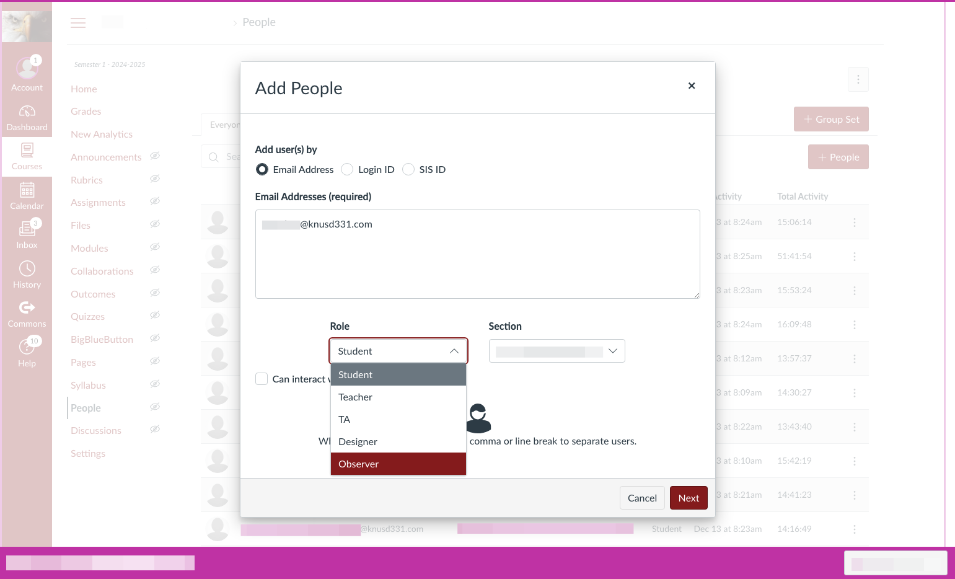The height and width of the screenshot is (579, 955).
Task: Open Home in the course menu
Action: [84, 89]
